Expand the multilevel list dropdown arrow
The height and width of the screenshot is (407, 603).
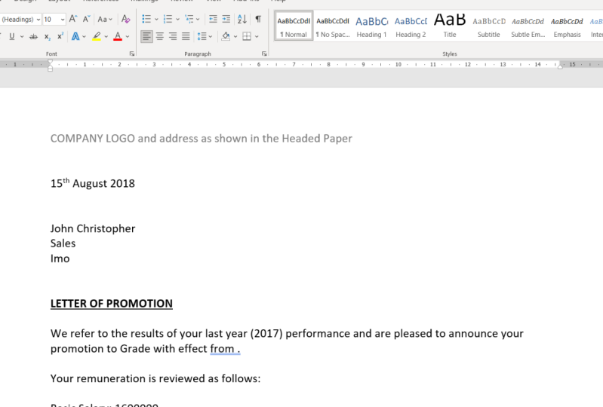(x=198, y=19)
